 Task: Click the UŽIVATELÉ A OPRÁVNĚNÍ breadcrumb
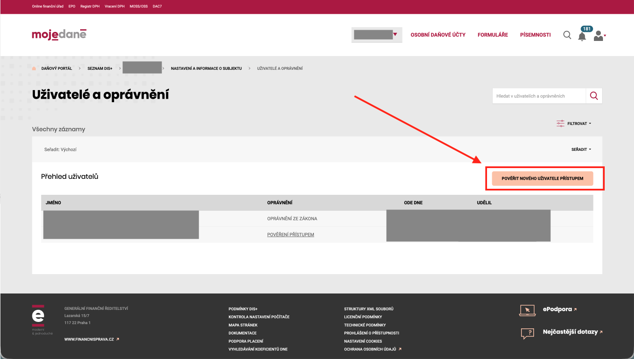(x=280, y=69)
